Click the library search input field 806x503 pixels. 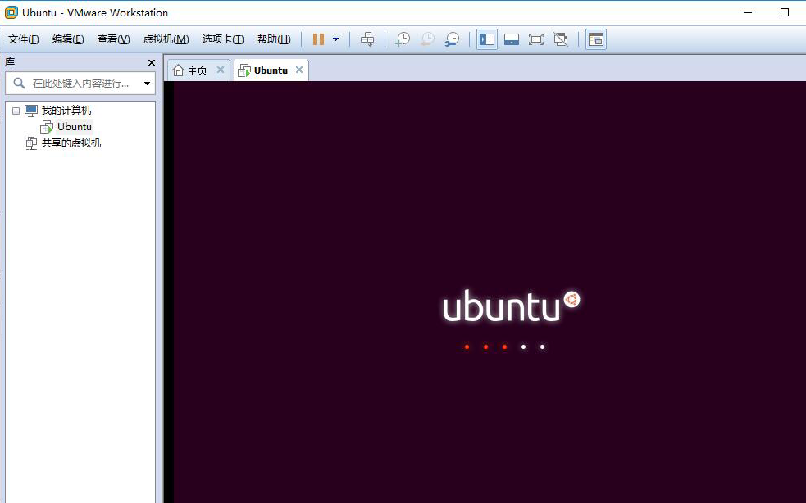pyautogui.click(x=80, y=84)
